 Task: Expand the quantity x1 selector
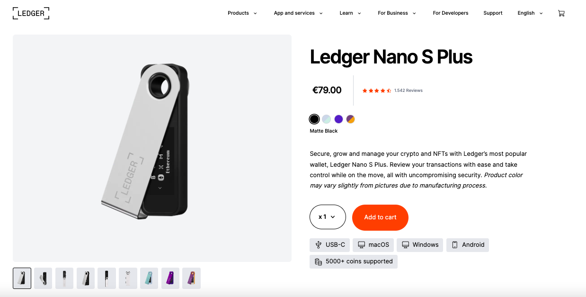[x=328, y=217]
